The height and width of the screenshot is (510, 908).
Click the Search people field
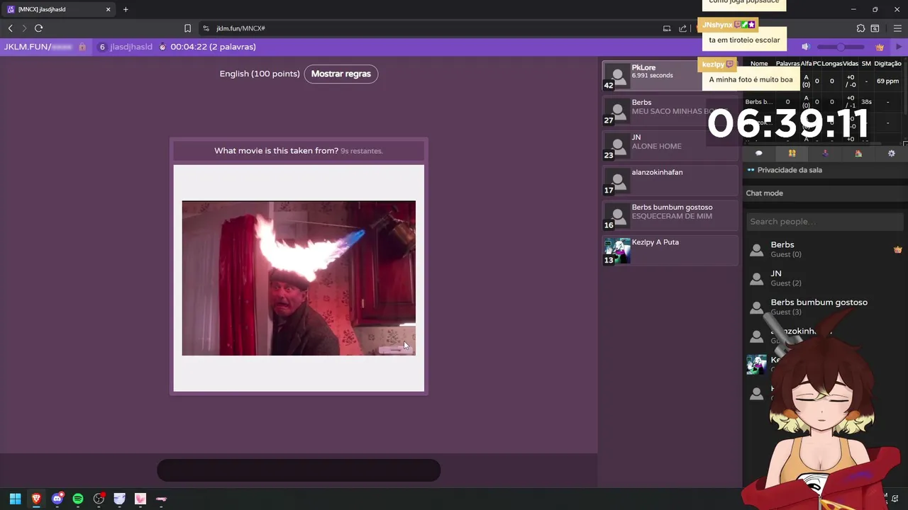[x=824, y=222]
